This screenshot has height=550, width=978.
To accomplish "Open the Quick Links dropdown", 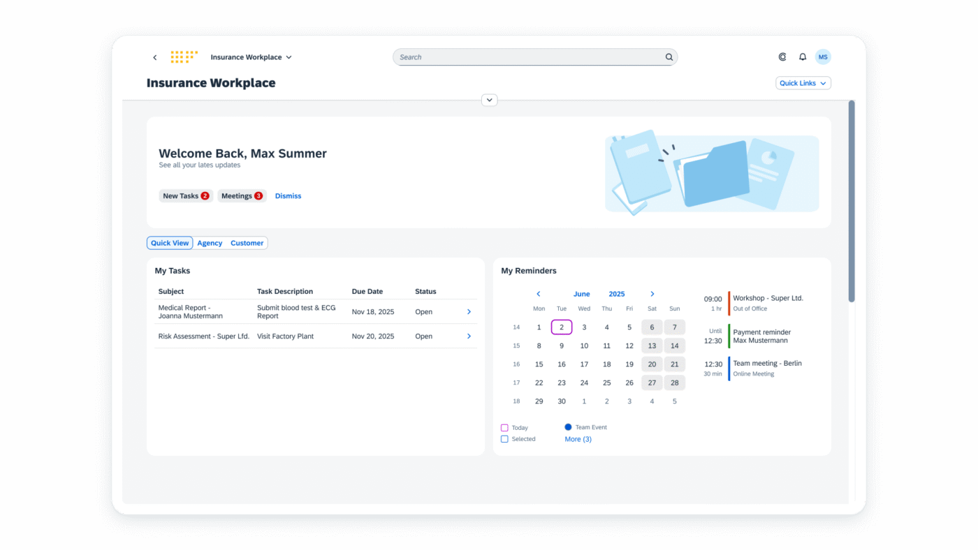I will tap(803, 83).
